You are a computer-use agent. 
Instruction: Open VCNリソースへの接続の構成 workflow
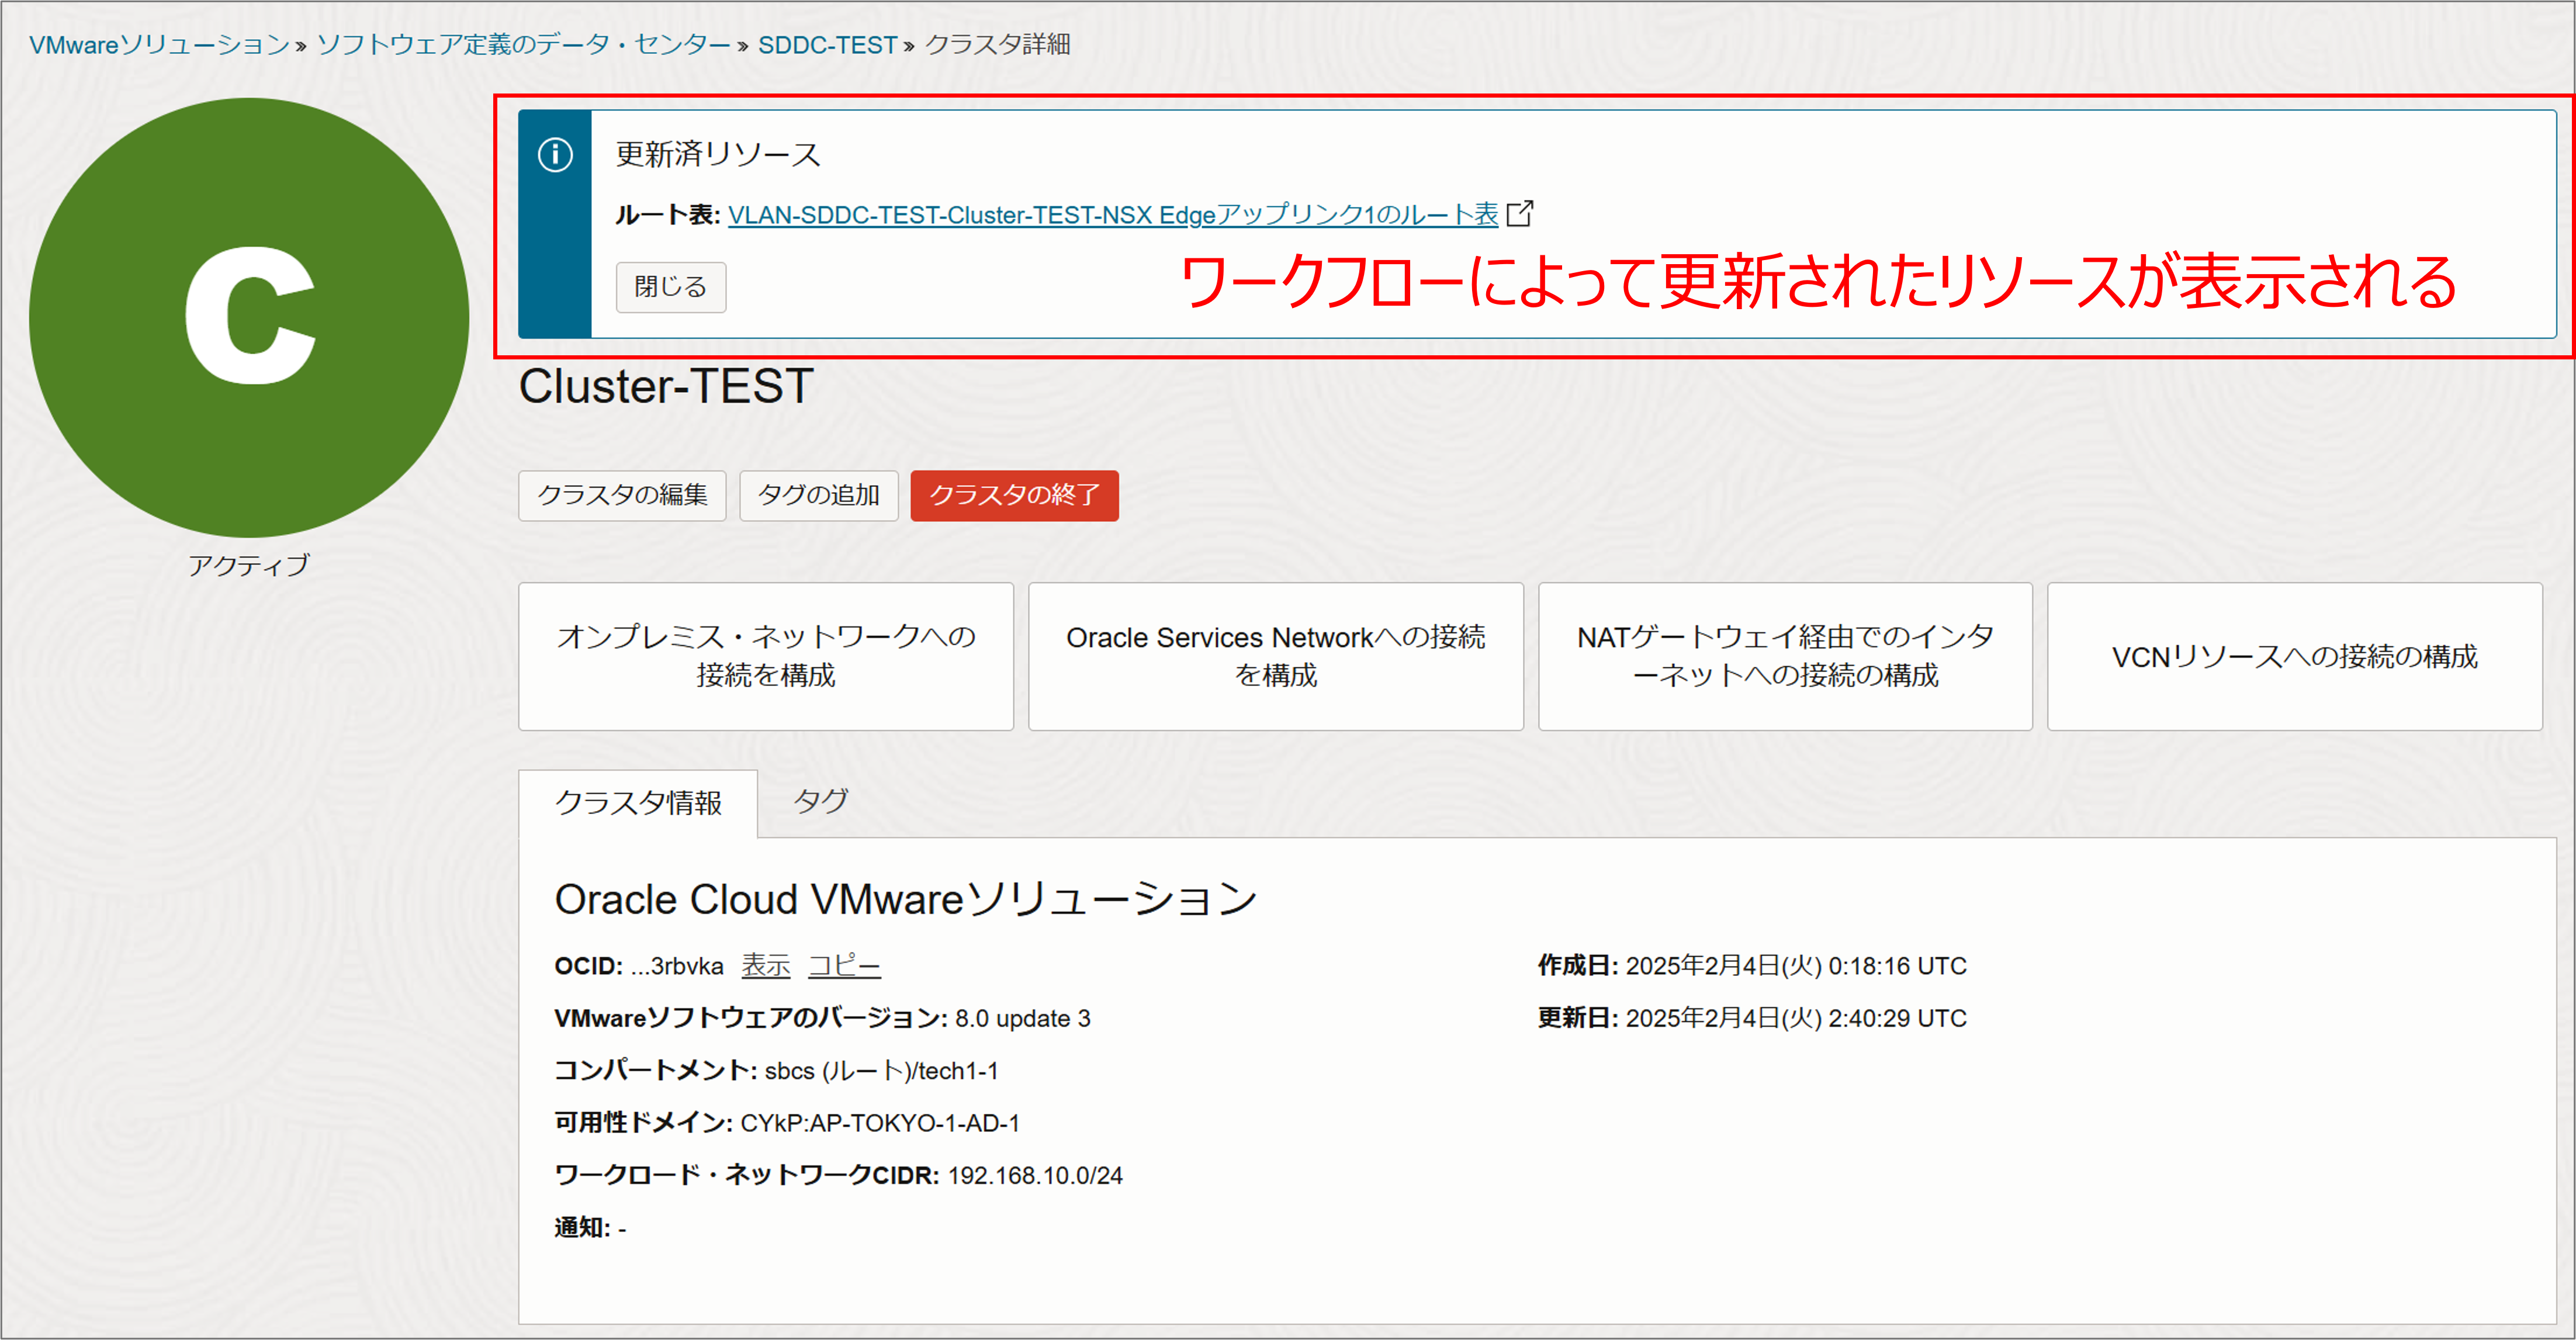(2294, 656)
